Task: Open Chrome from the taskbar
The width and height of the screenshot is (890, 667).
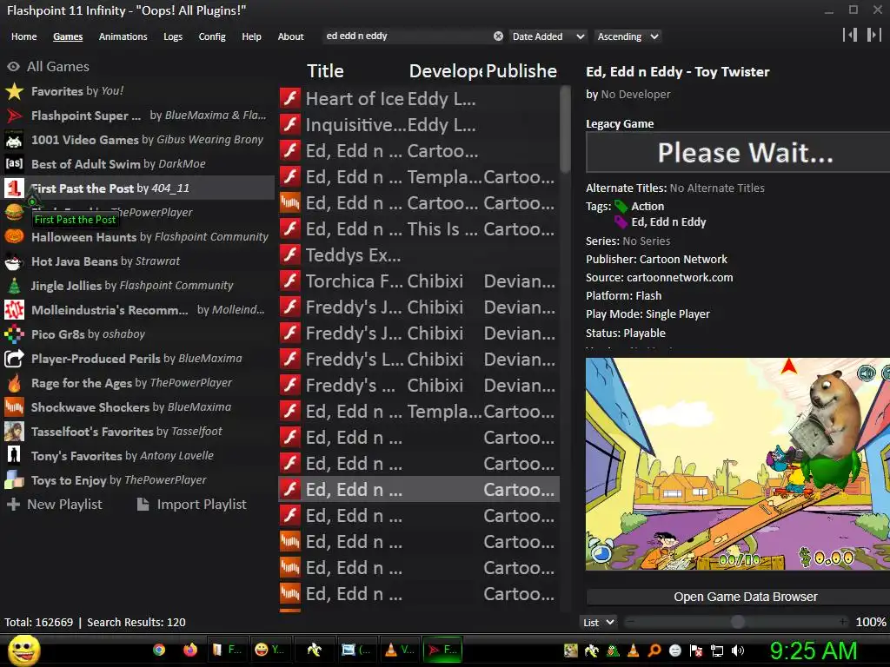Action: click(159, 650)
